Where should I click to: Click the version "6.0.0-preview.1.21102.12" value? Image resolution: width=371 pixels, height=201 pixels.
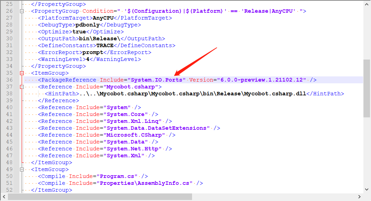[262, 80]
